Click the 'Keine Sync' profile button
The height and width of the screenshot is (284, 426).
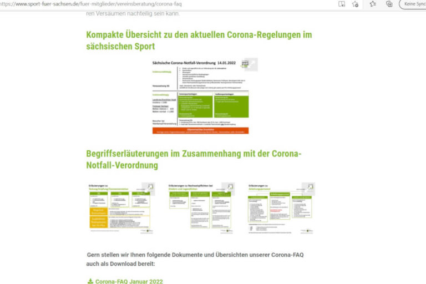(x=413, y=4)
